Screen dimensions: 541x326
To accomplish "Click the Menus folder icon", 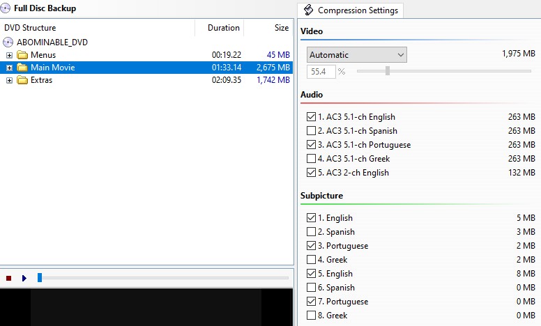I will pyautogui.click(x=22, y=55).
